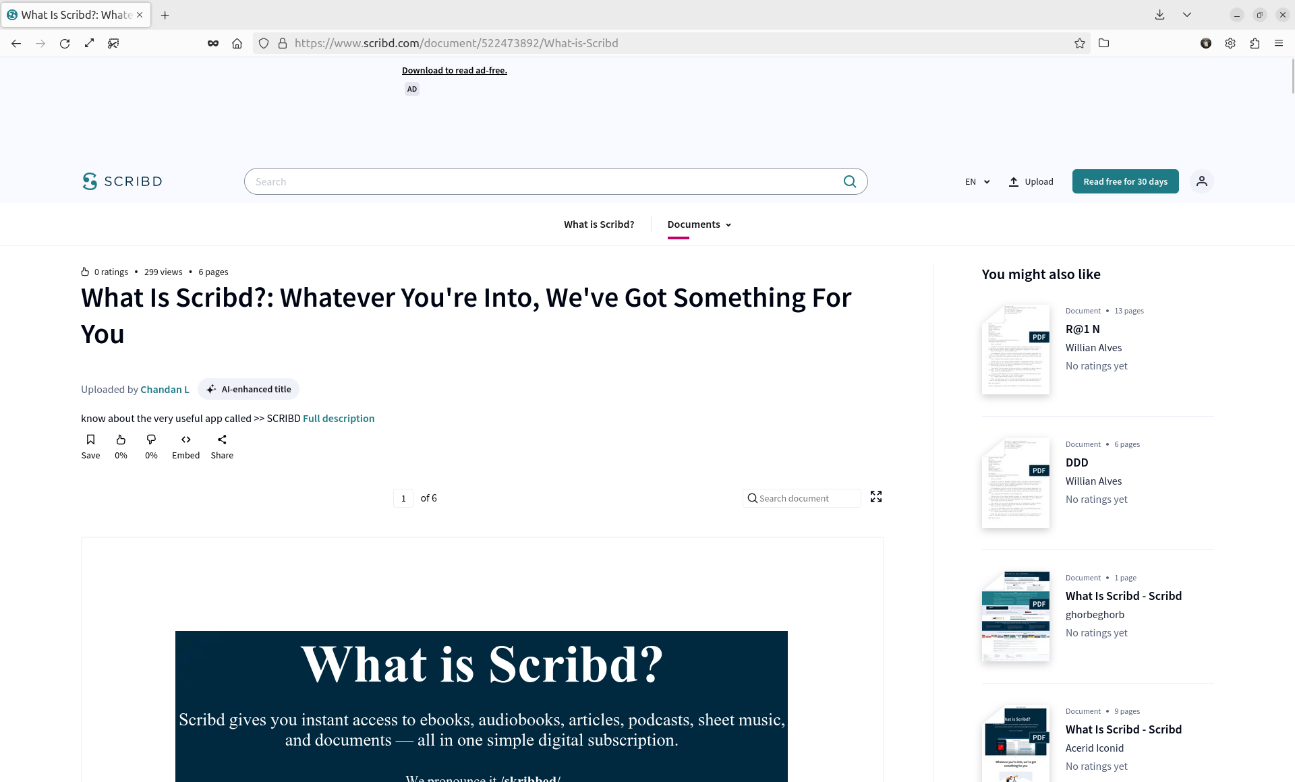The height and width of the screenshot is (782, 1295).
Task: Open the EN language dropdown
Action: pyautogui.click(x=977, y=181)
